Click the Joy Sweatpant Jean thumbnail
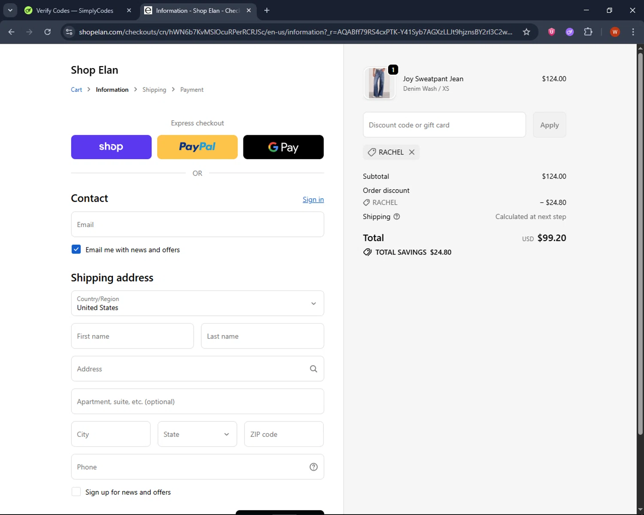The height and width of the screenshot is (515, 644). (x=379, y=83)
